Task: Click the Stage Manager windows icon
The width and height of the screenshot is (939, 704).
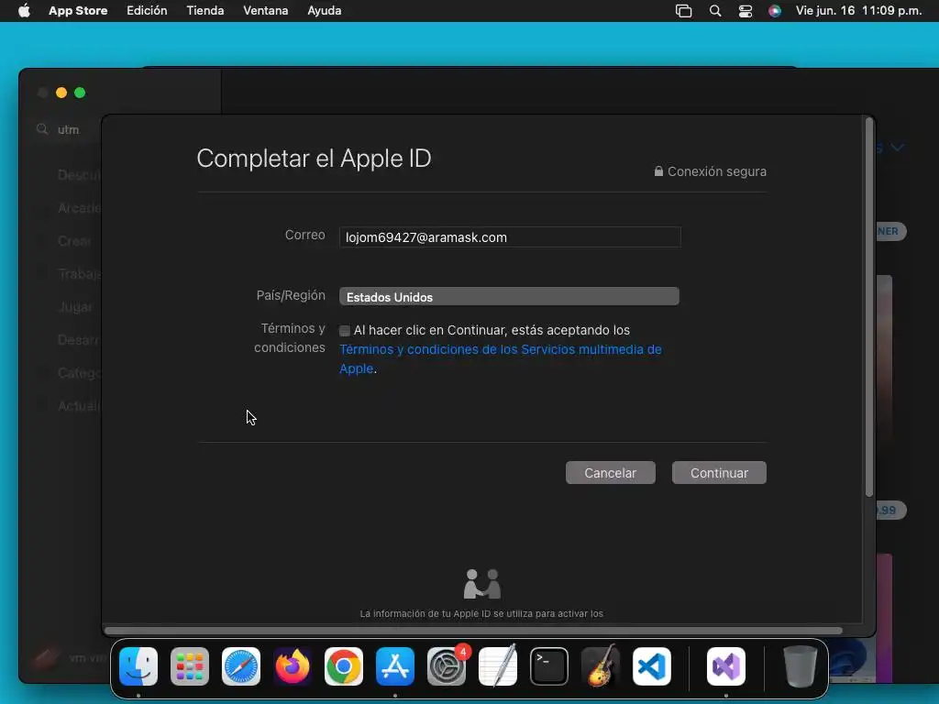Action: click(683, 11)
